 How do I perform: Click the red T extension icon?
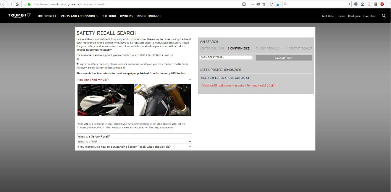(x=369, y=4)
